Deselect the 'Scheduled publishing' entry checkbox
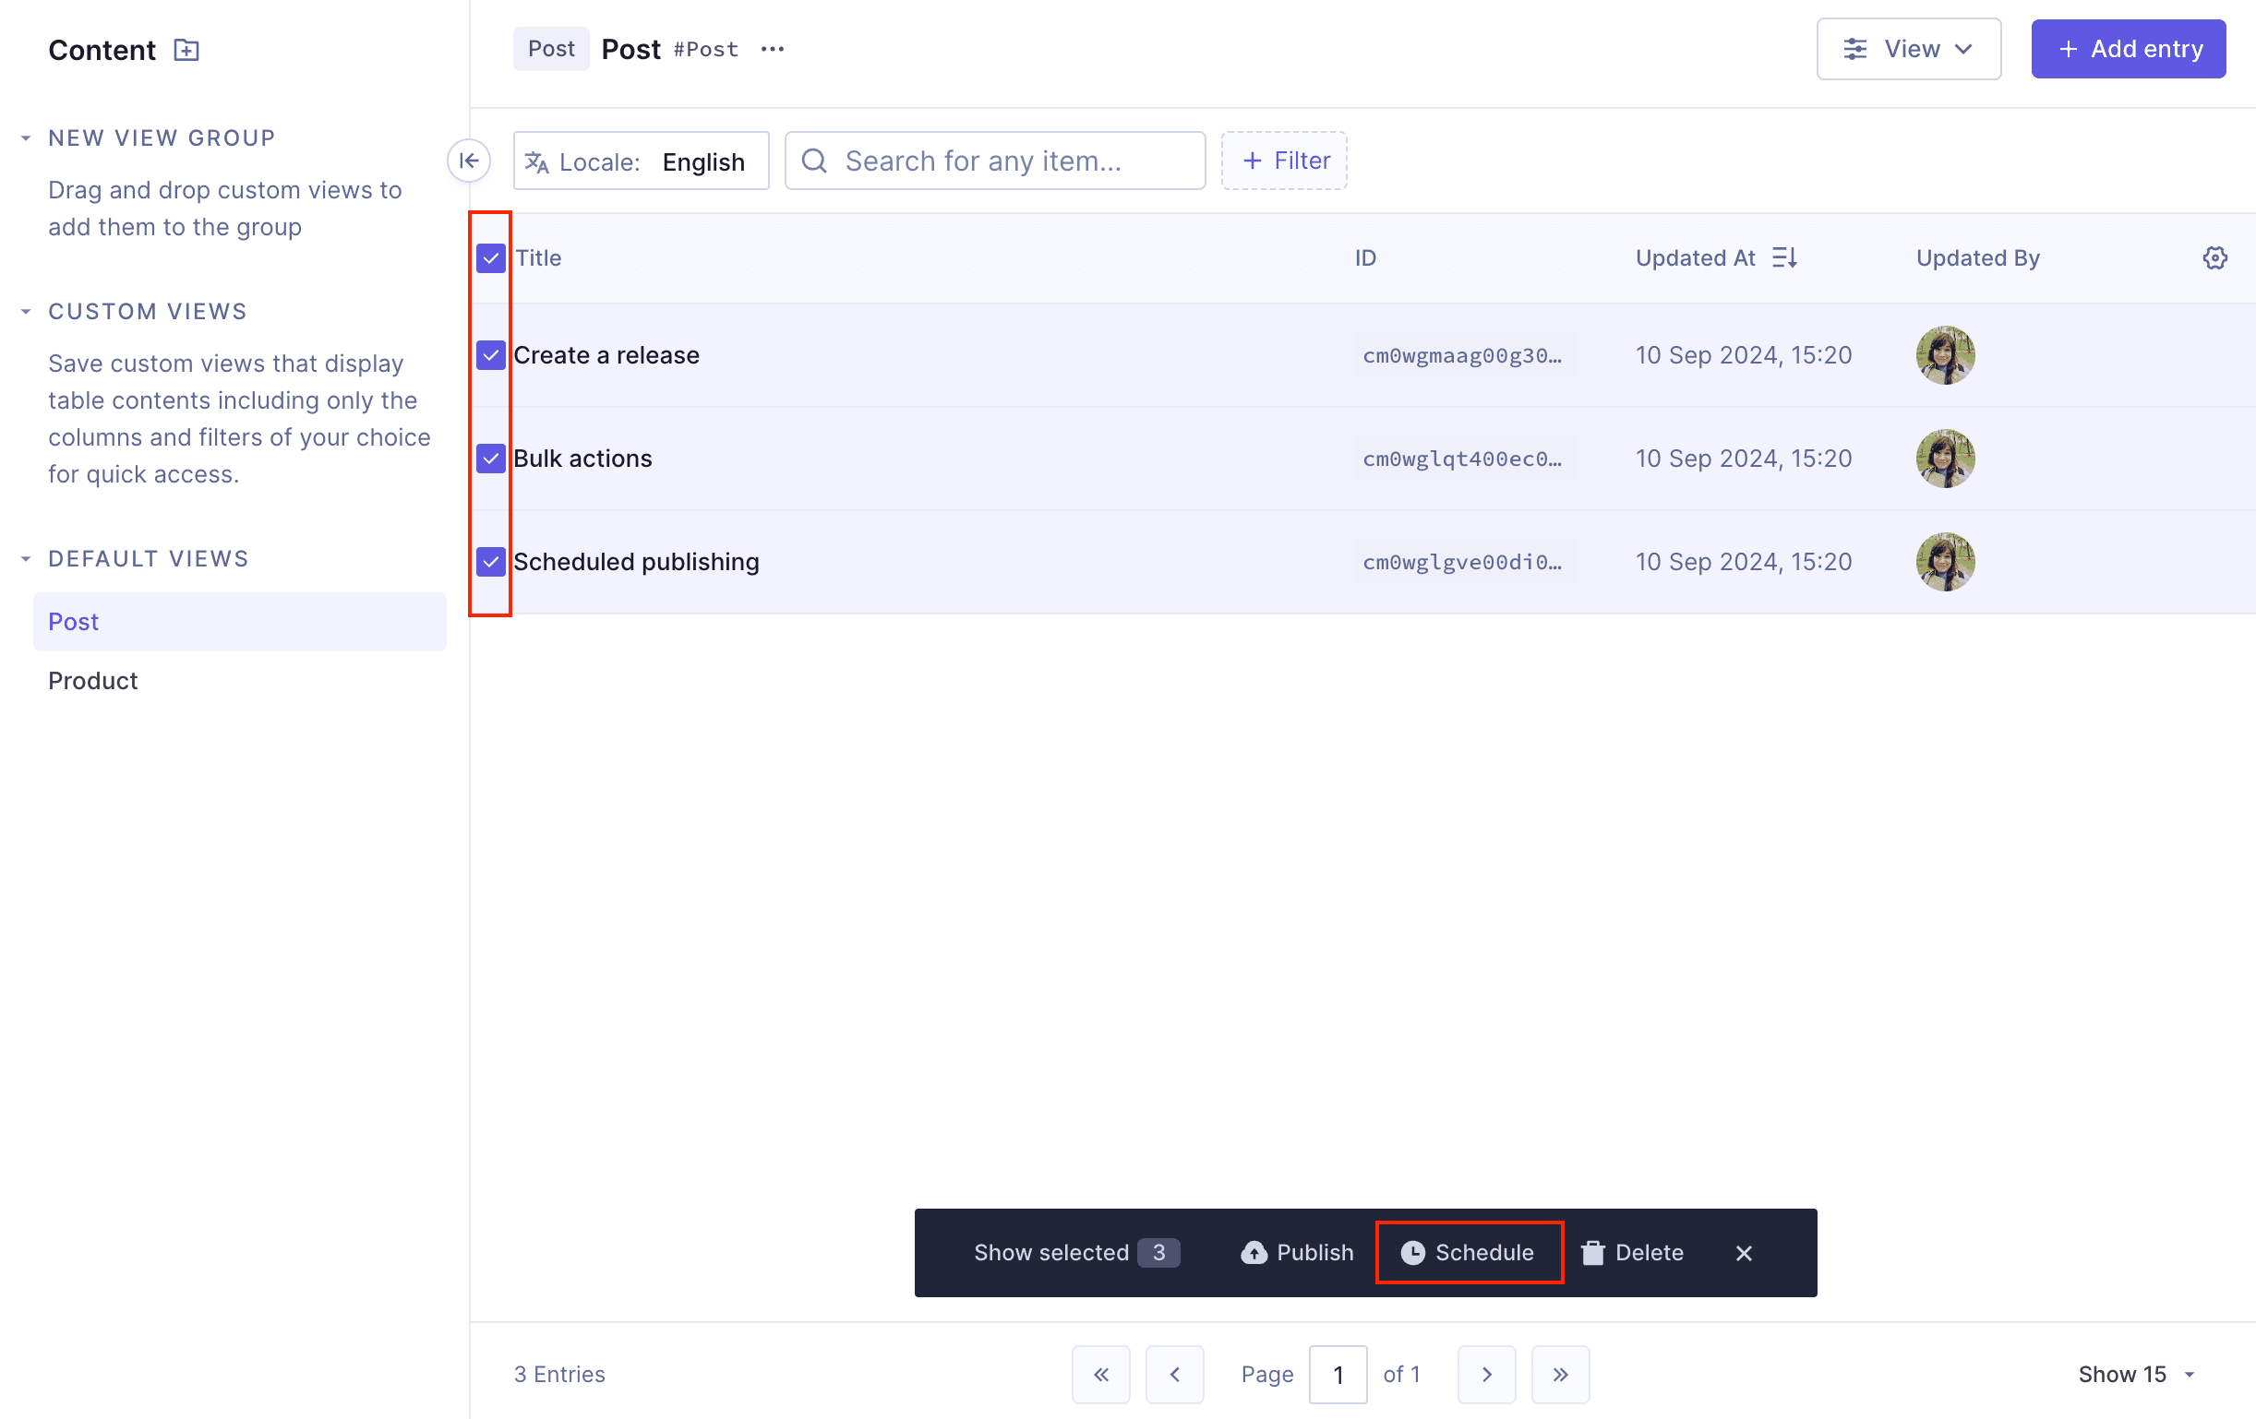The height and width of the screenshot is (1419, 2256). [x=491, y=561]
